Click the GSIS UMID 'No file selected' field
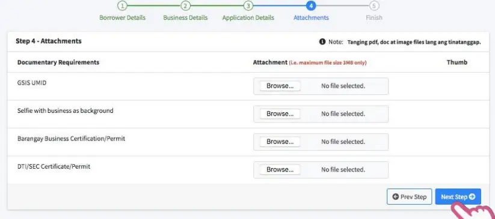The width and height of the screenshot is (495, 219). [x=343, y=86]
